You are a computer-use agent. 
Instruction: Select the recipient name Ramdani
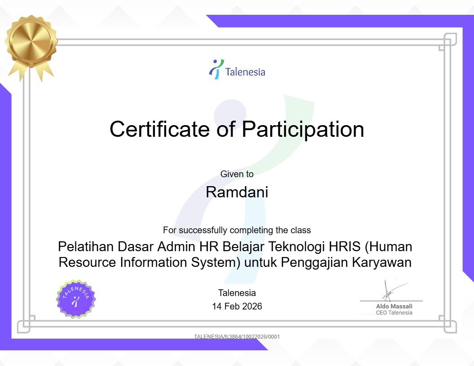[237, 192]
